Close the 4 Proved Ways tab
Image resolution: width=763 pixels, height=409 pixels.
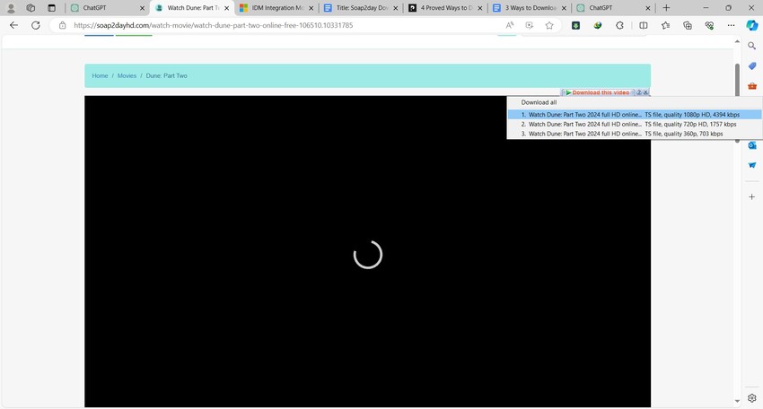click(479, 8)
